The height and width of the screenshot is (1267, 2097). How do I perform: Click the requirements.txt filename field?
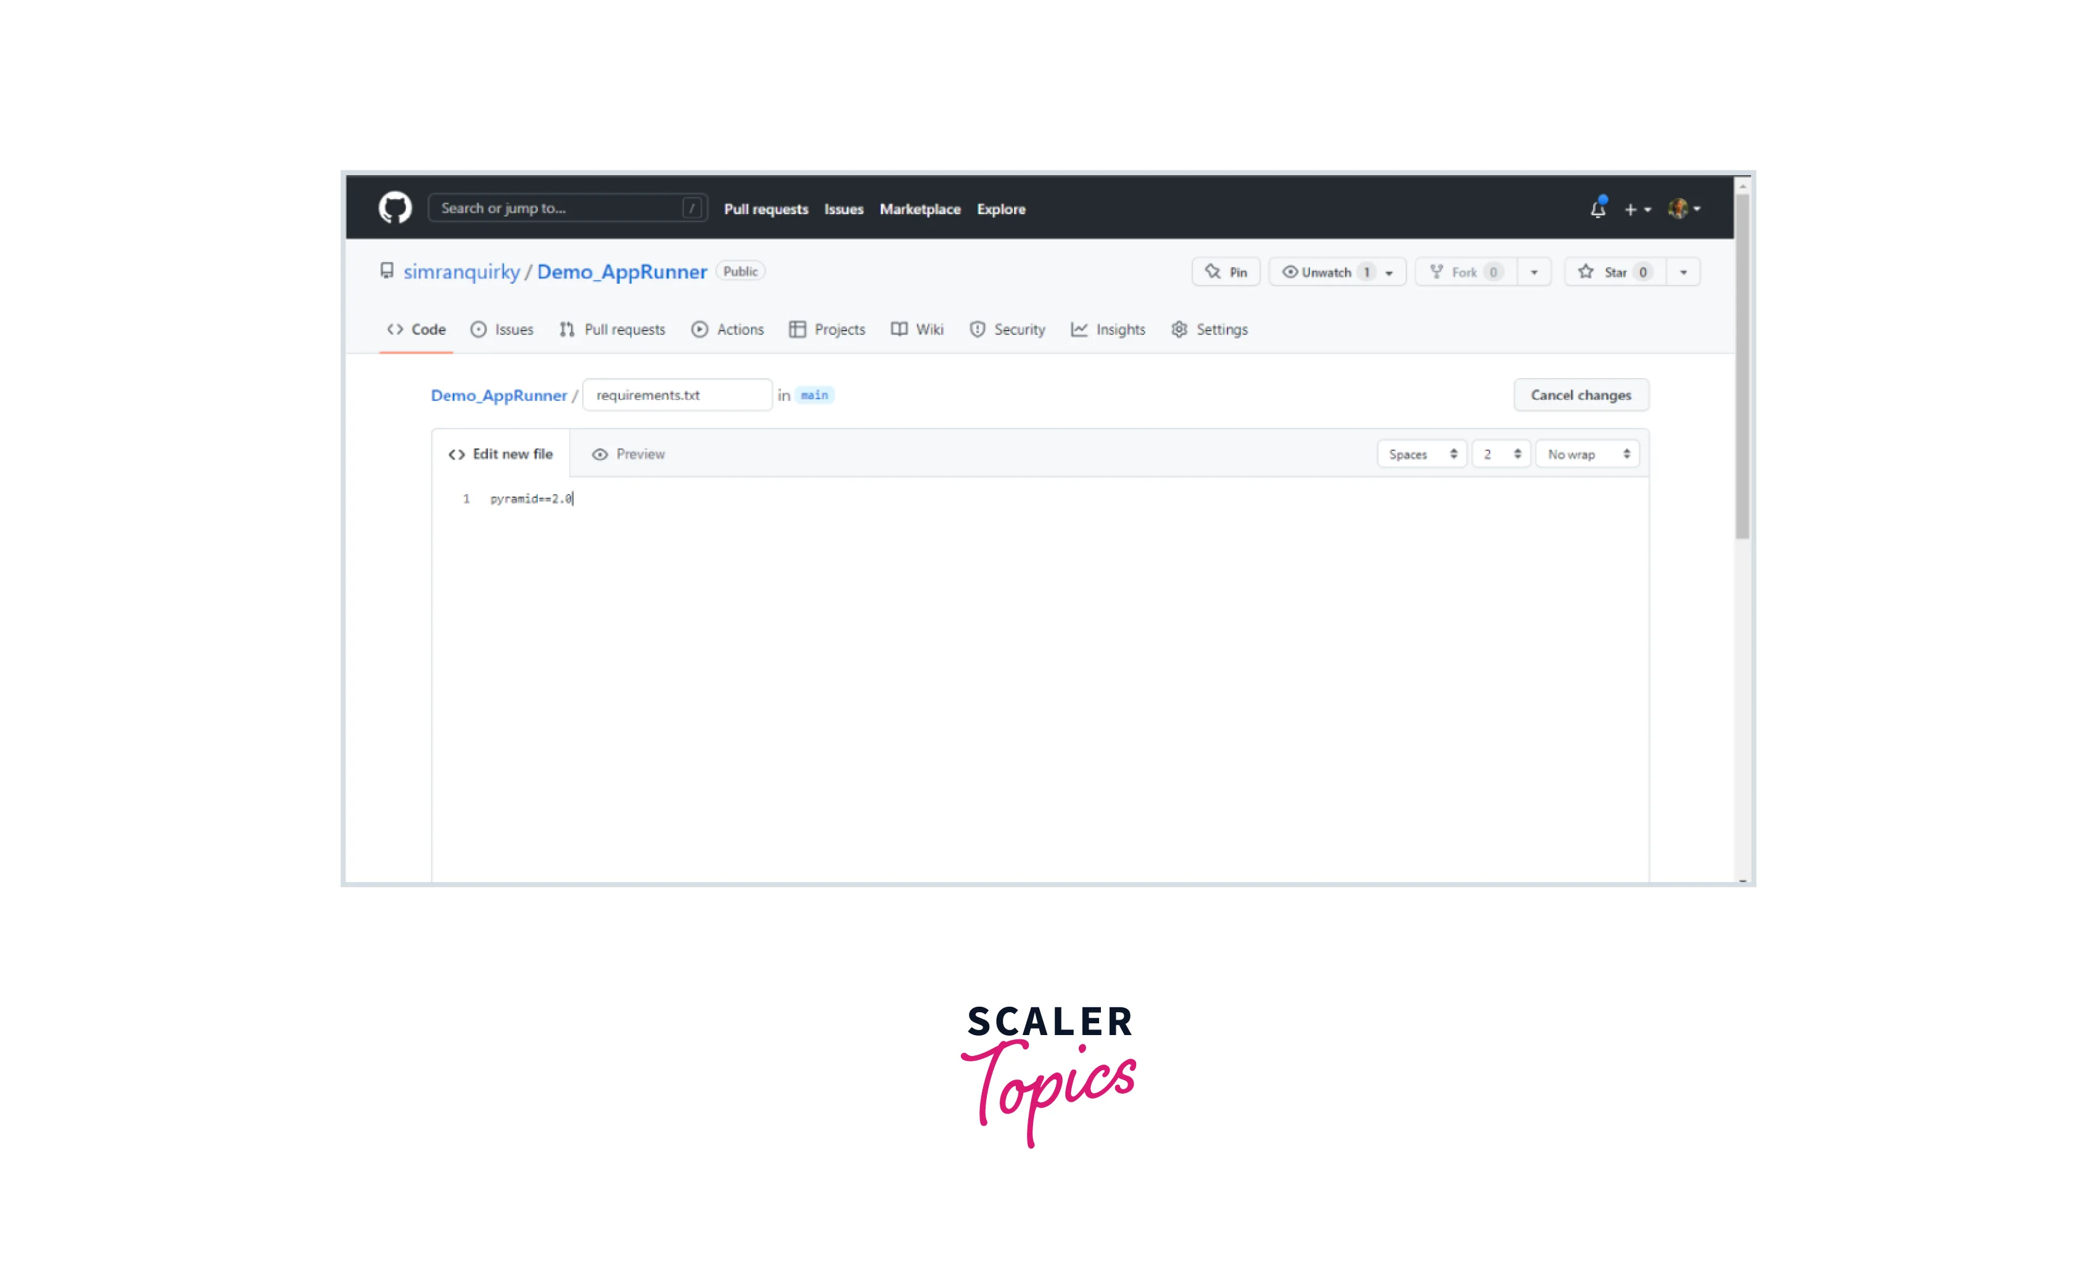677,395
